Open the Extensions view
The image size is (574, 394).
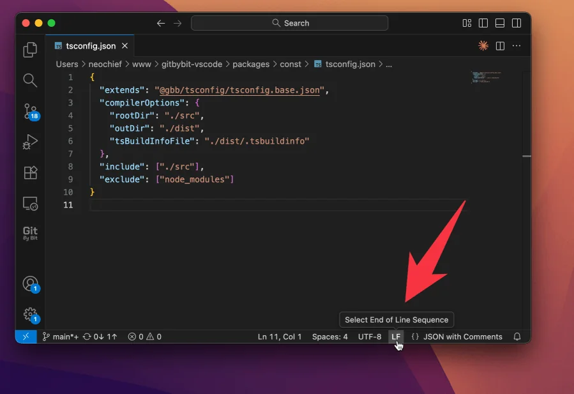pyautogui.click(x=30, y=173)
